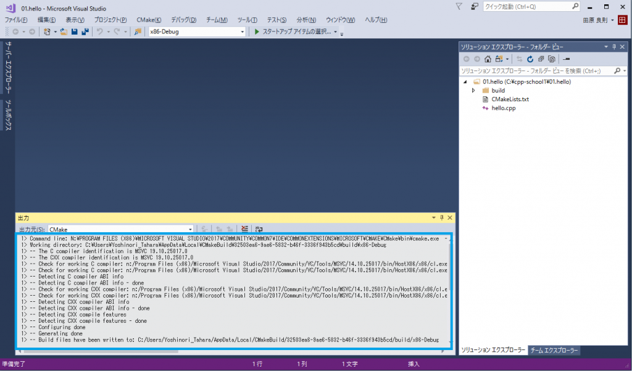Open the CMake menu
This screenshot has width=632, height=371.
point(148,20)
